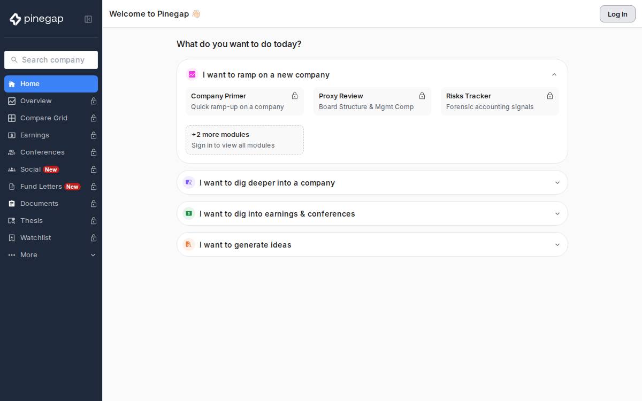Click the purple icon for dig deeper section

[x=189, y=182]
